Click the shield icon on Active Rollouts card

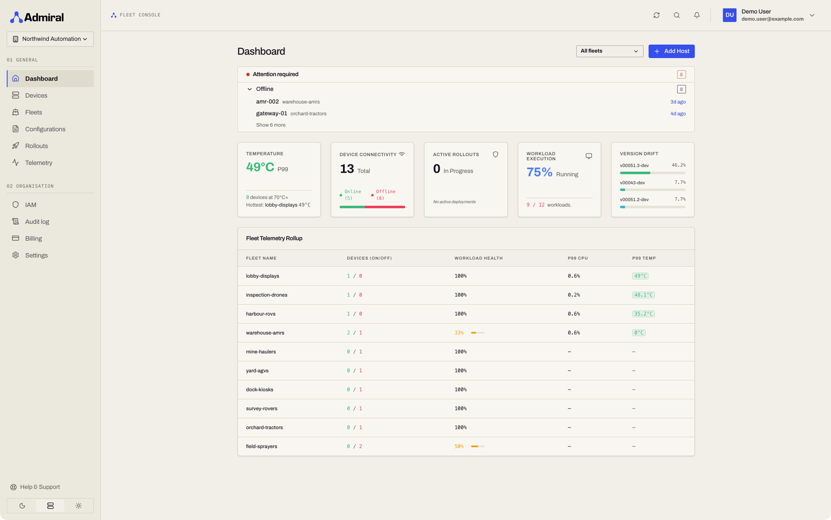pyautogui.click(x=495, y=154)
